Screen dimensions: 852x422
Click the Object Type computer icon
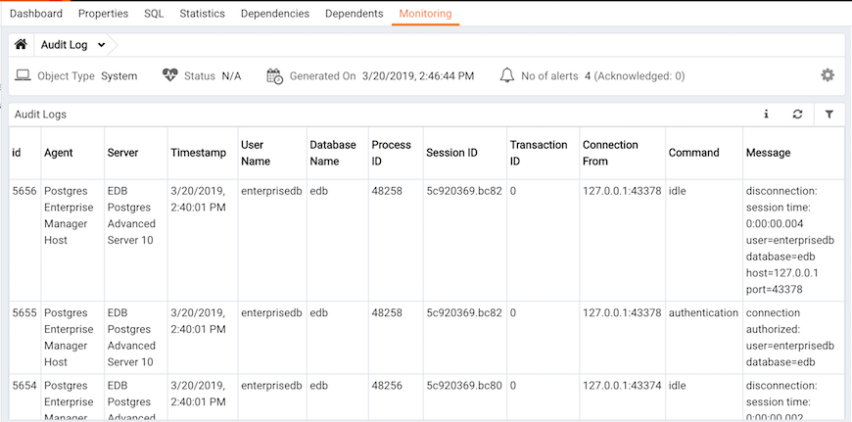tap(23, 75)
